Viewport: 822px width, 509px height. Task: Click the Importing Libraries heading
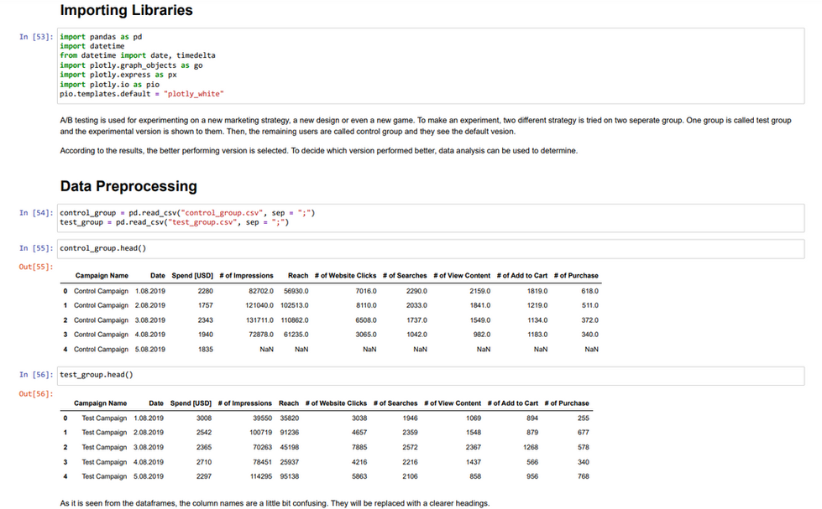[124, 10]
